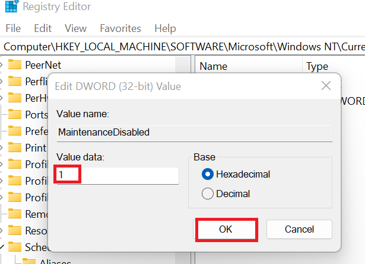Image resolution: width=365 pixels, height=264 pixels.
Task: Expand the Reso key
Action: point(1,231)
